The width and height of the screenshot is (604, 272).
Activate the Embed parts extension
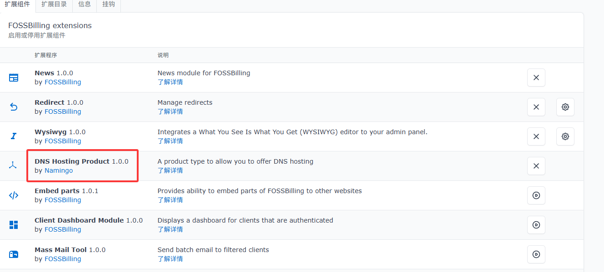[x=536, y=195]
